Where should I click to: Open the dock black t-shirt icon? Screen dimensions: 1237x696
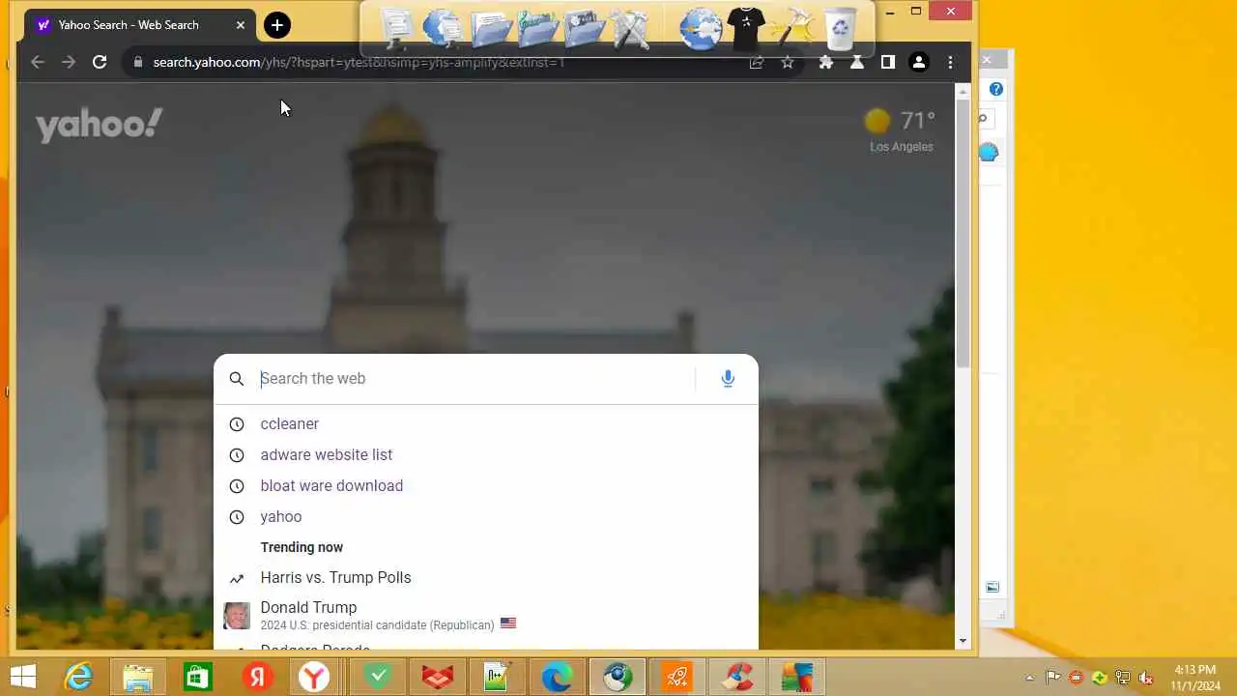[746, 27]
